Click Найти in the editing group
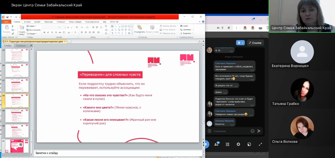Screen dimensions: 335x158 tap(185, 26)
